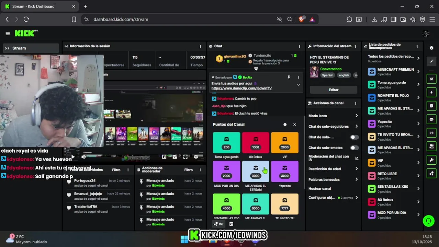Screen dimensions: 439x247
Task: Open the moderation external link icon
Action: (x=357, y=158)
